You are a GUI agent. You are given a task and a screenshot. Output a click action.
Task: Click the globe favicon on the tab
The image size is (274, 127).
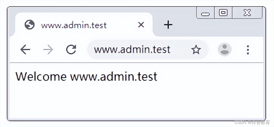click(29, 25)
